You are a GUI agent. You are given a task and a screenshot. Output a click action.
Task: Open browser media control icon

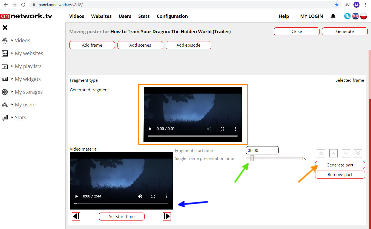[347, 5]
